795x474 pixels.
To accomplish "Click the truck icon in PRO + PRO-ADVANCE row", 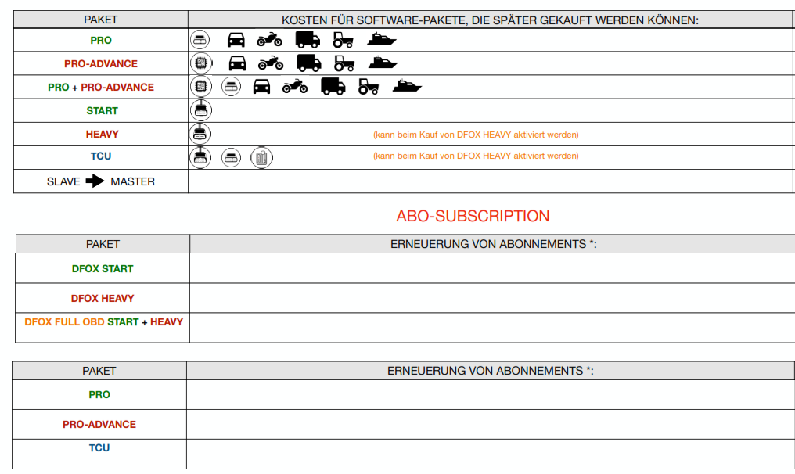I will coord(333,87).
